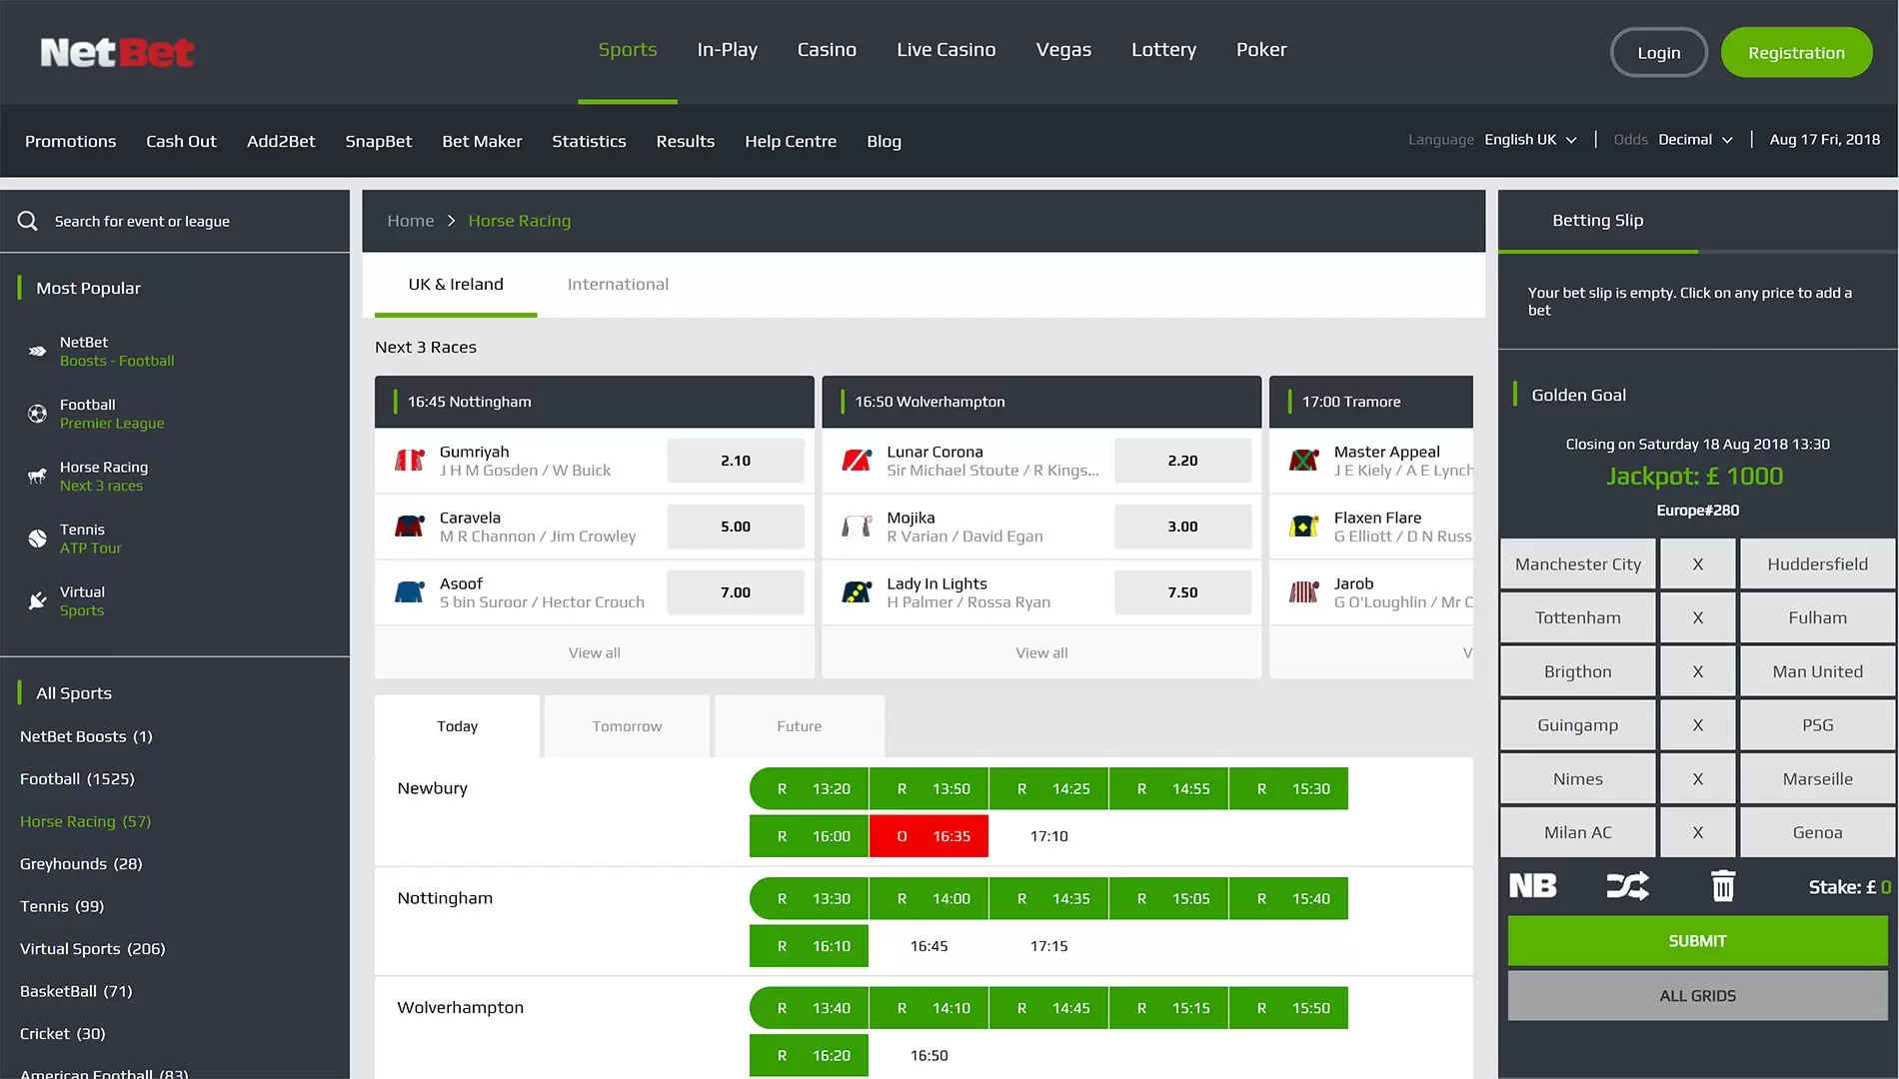Click the Horse Racing horse icon
Screen dimensions: 1899x1079
tap(37, 477)
